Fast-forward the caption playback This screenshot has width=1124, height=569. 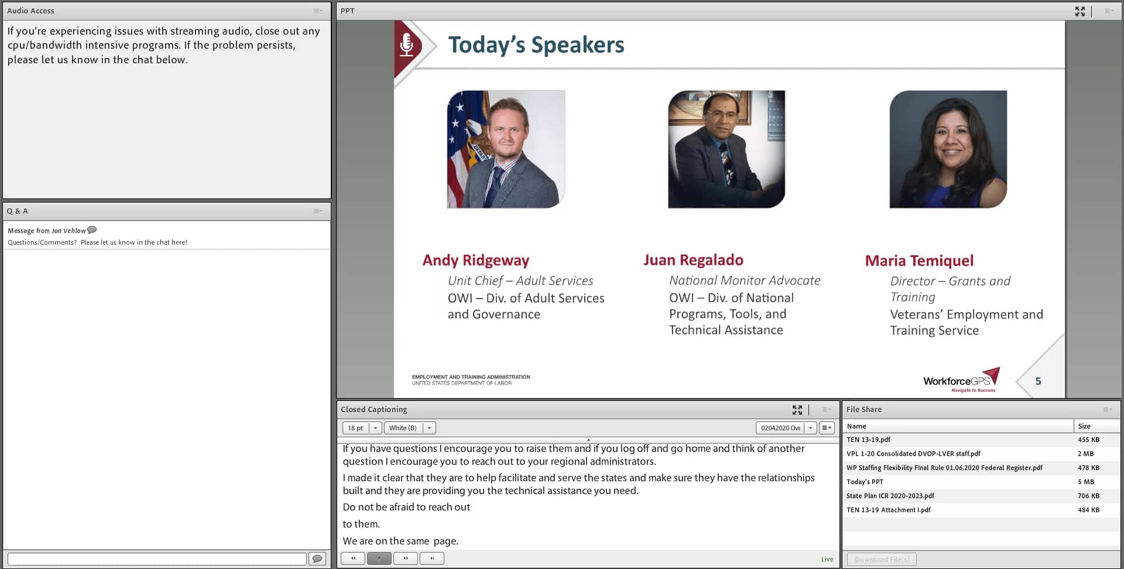point(406,558)
